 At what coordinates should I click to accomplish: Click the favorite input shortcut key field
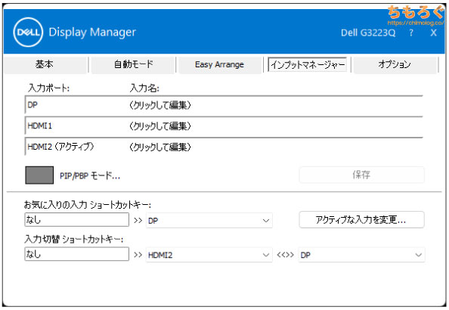pyautogui.click(x=77, y=220)
